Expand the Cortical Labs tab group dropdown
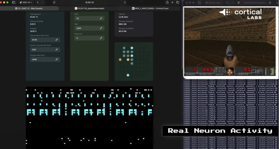This screenshot has width=279, height=149. pyautogui.click(x=213, y=2)
